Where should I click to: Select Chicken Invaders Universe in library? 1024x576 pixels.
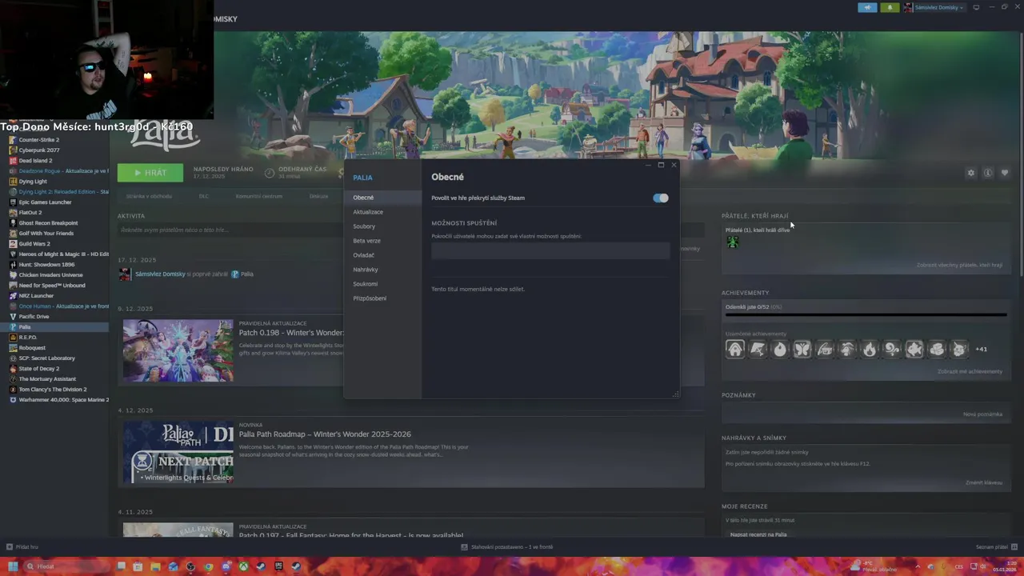point(54,275)
